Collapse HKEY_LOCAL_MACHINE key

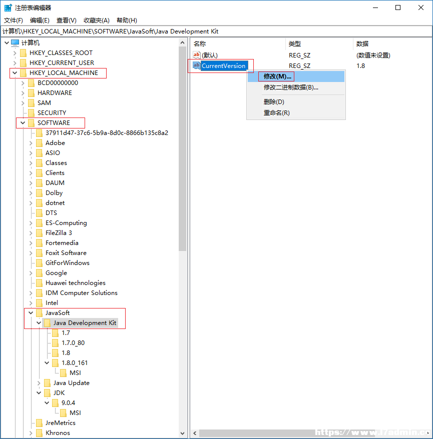15,73
